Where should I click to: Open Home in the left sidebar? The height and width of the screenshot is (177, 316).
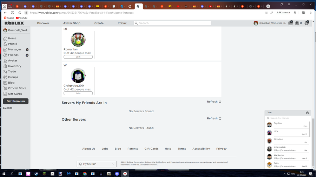tap(12, 38)
